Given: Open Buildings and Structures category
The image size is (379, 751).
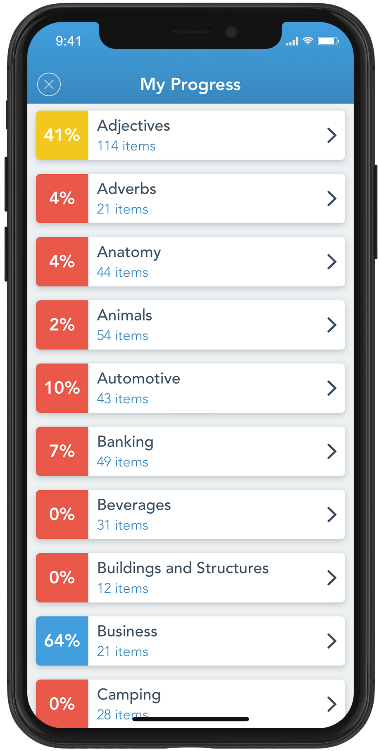Looking at the screenshot, I should point(183,569).
